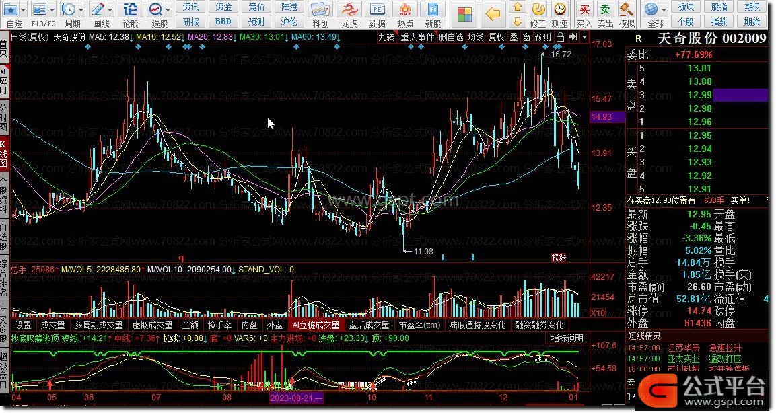Open the 全球 global markets globe icon

click(x=651, y=9)
